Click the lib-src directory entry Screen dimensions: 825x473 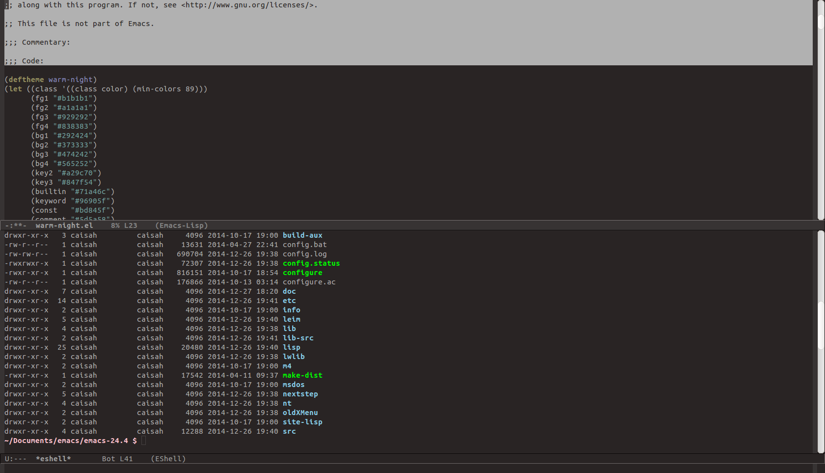coord(298,338)
